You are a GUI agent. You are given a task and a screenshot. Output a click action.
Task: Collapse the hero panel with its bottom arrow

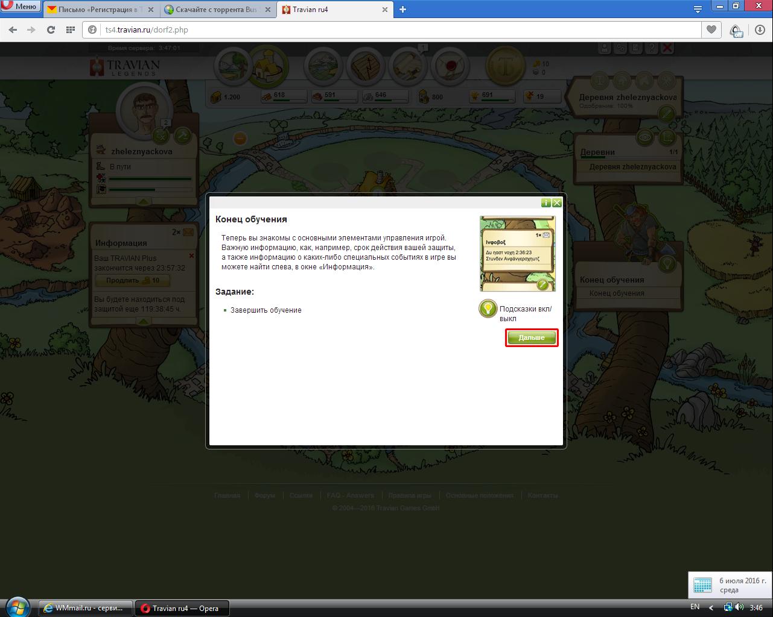(x=143, y=202)
